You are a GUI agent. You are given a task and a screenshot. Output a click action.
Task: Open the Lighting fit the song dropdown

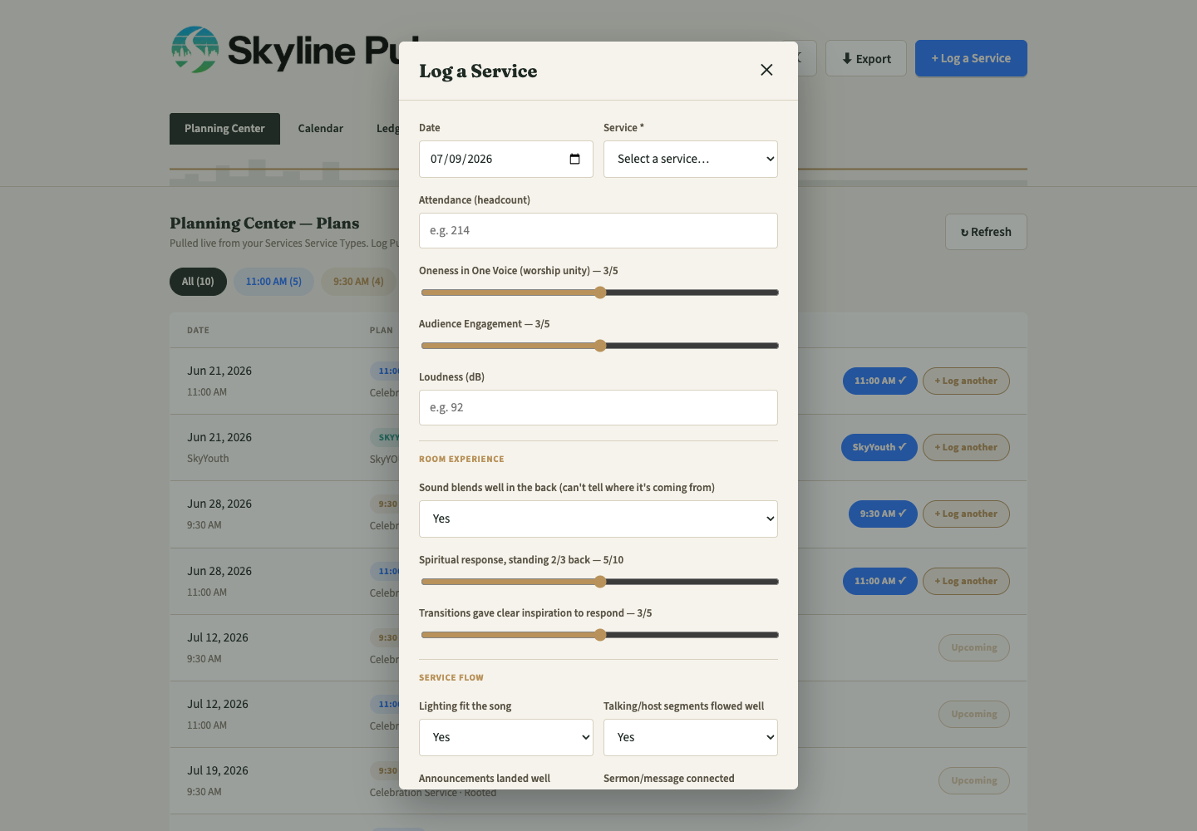click(506, 737)
